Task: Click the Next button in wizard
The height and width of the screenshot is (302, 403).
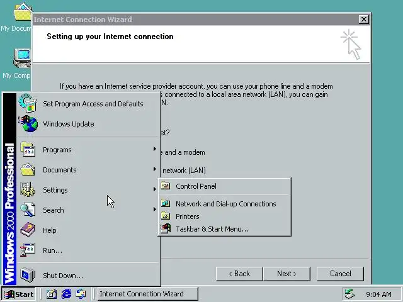Action: point(287,274)
